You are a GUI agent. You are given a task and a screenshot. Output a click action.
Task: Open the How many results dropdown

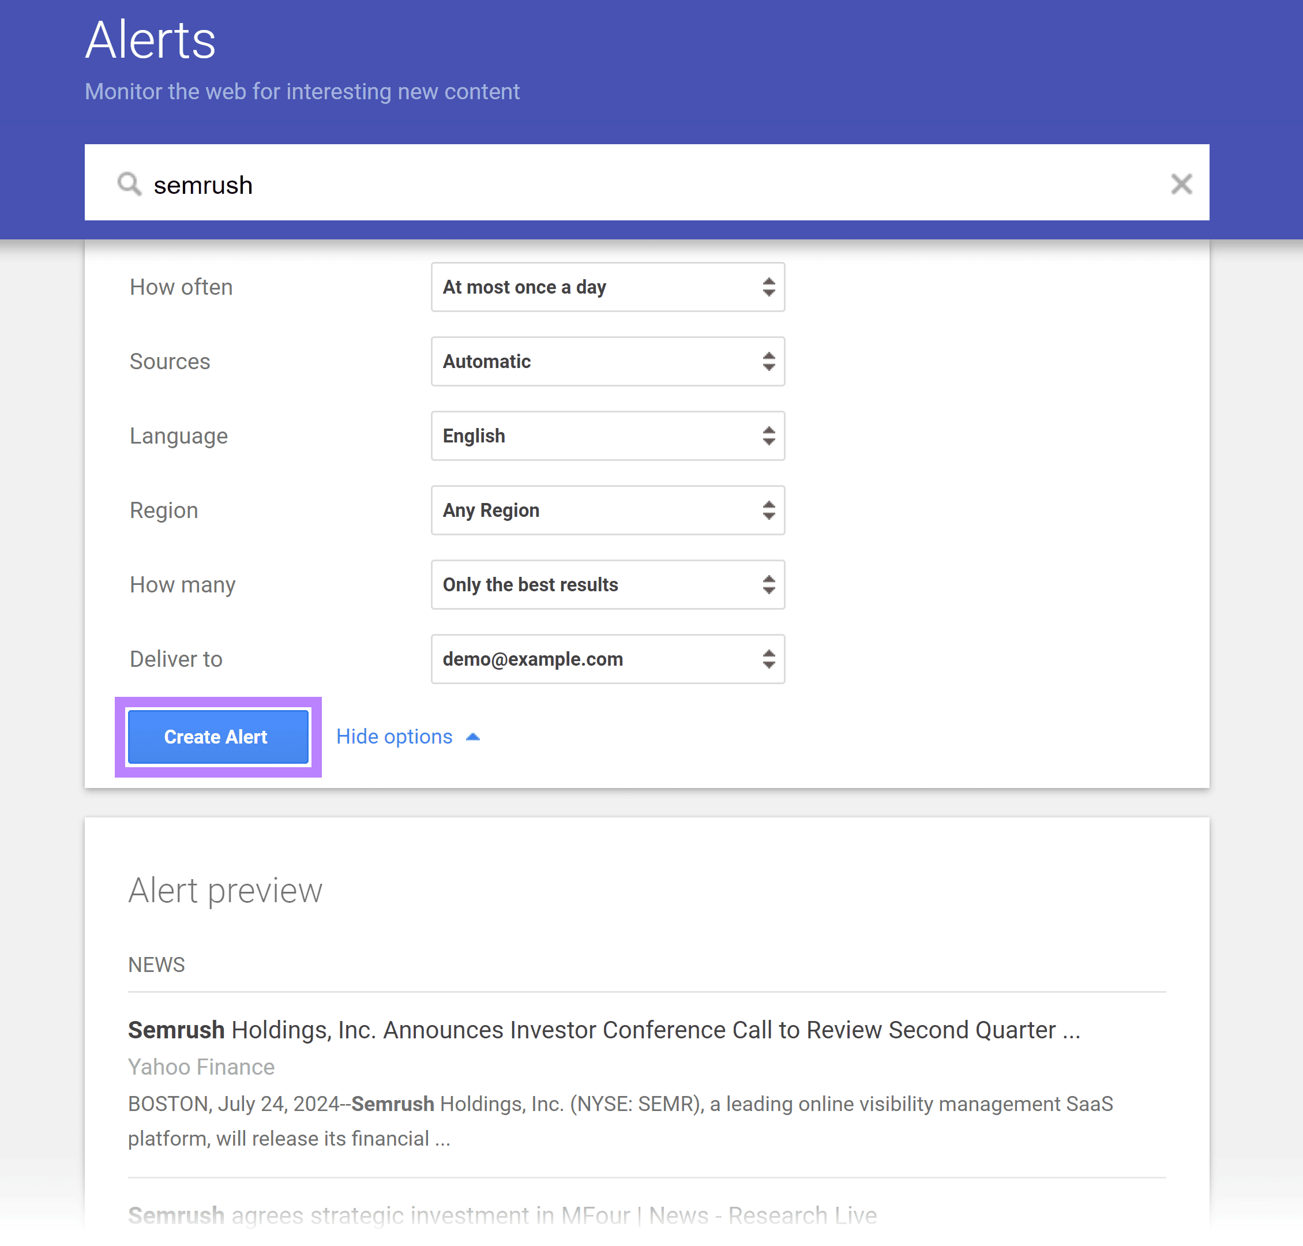point(608,584)
